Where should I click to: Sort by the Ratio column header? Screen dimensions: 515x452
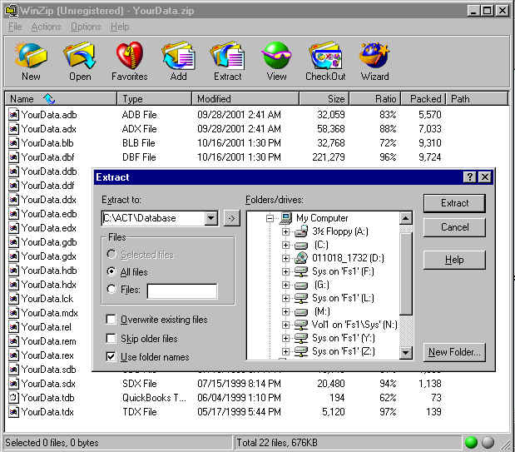pyautogui.click(x=375, y=98)
